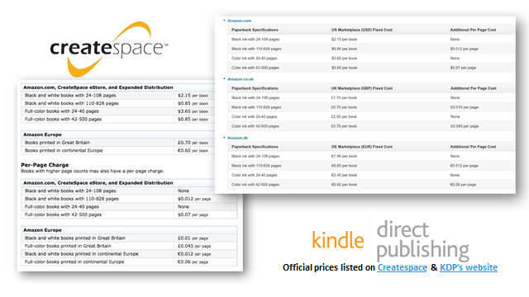Select the '€2.40 per book' KDP price
This screenshot has width=529, height=297.
[x=344, y=175]
